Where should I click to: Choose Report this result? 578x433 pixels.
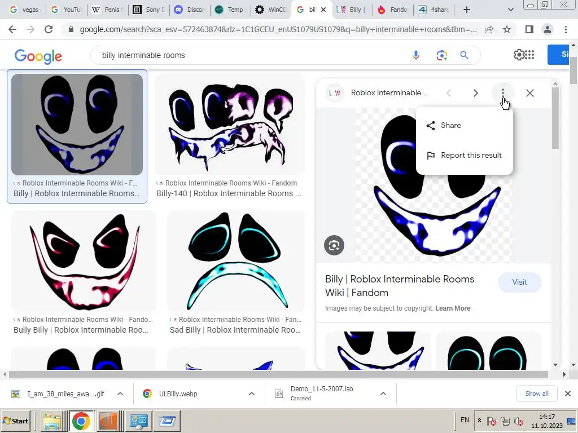(x=464, y=156)
